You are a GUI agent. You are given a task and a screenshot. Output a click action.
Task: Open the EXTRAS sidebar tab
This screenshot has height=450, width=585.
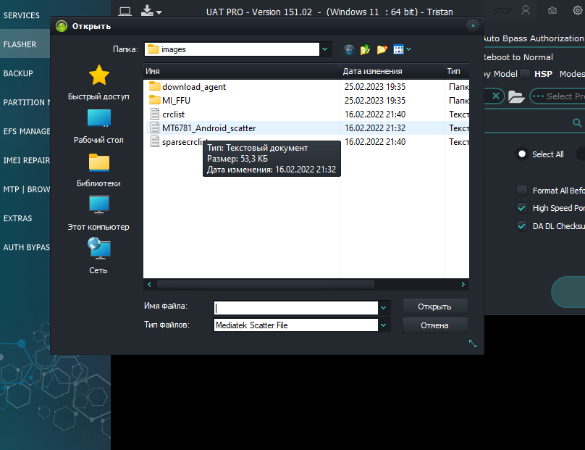coord(25,218)
